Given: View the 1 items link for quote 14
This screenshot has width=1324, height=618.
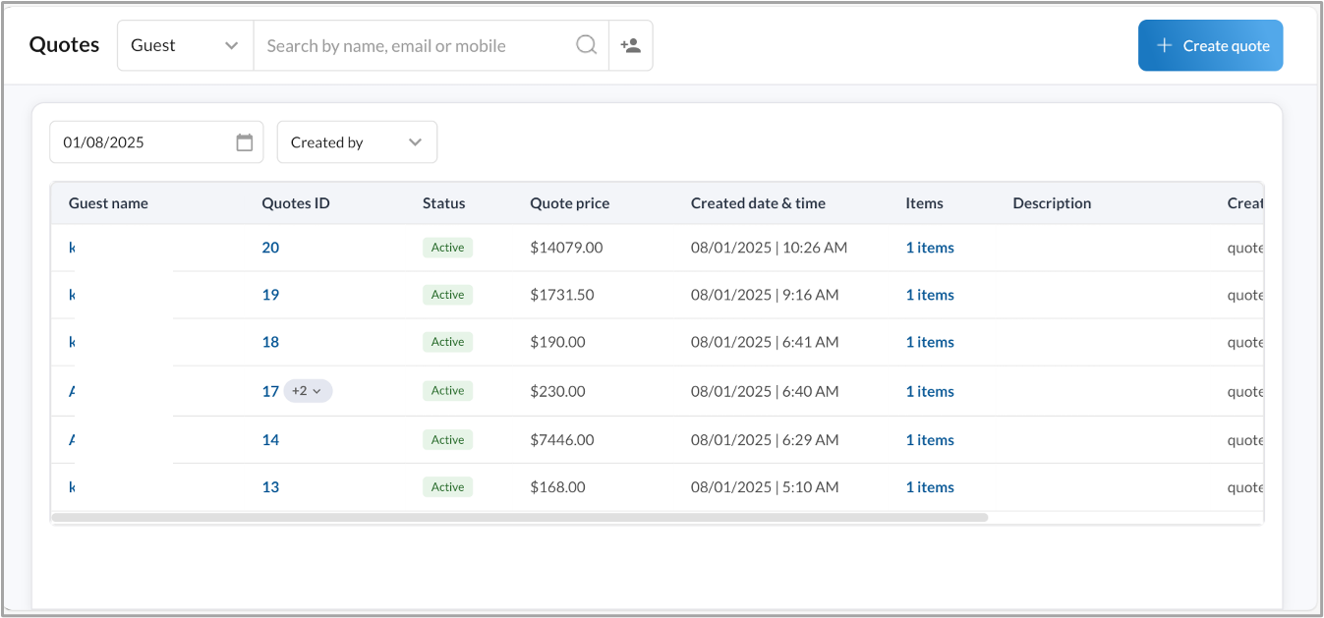Looking at the screenshot, I should pyautogui.click(x=930, y=440).
